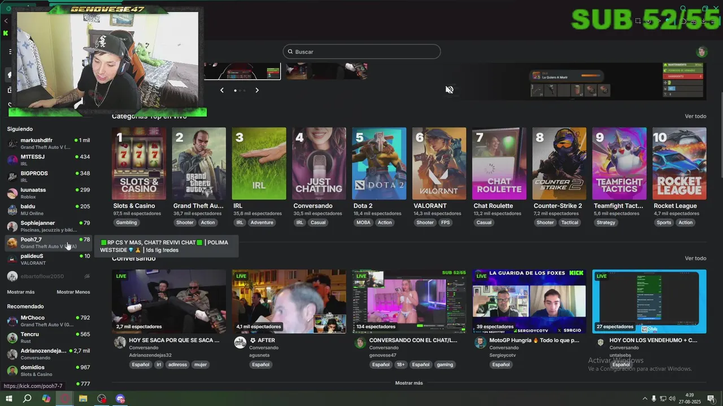Screen dimensions: 723x406
Task: Open the AFTER stream thumbnail
Action: coord(289,302)
